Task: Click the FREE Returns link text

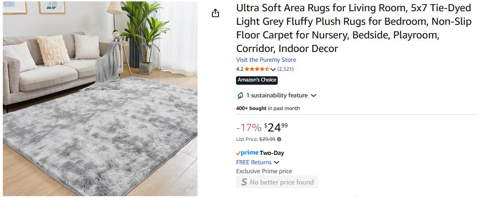Action: click(x=254, y=162)
